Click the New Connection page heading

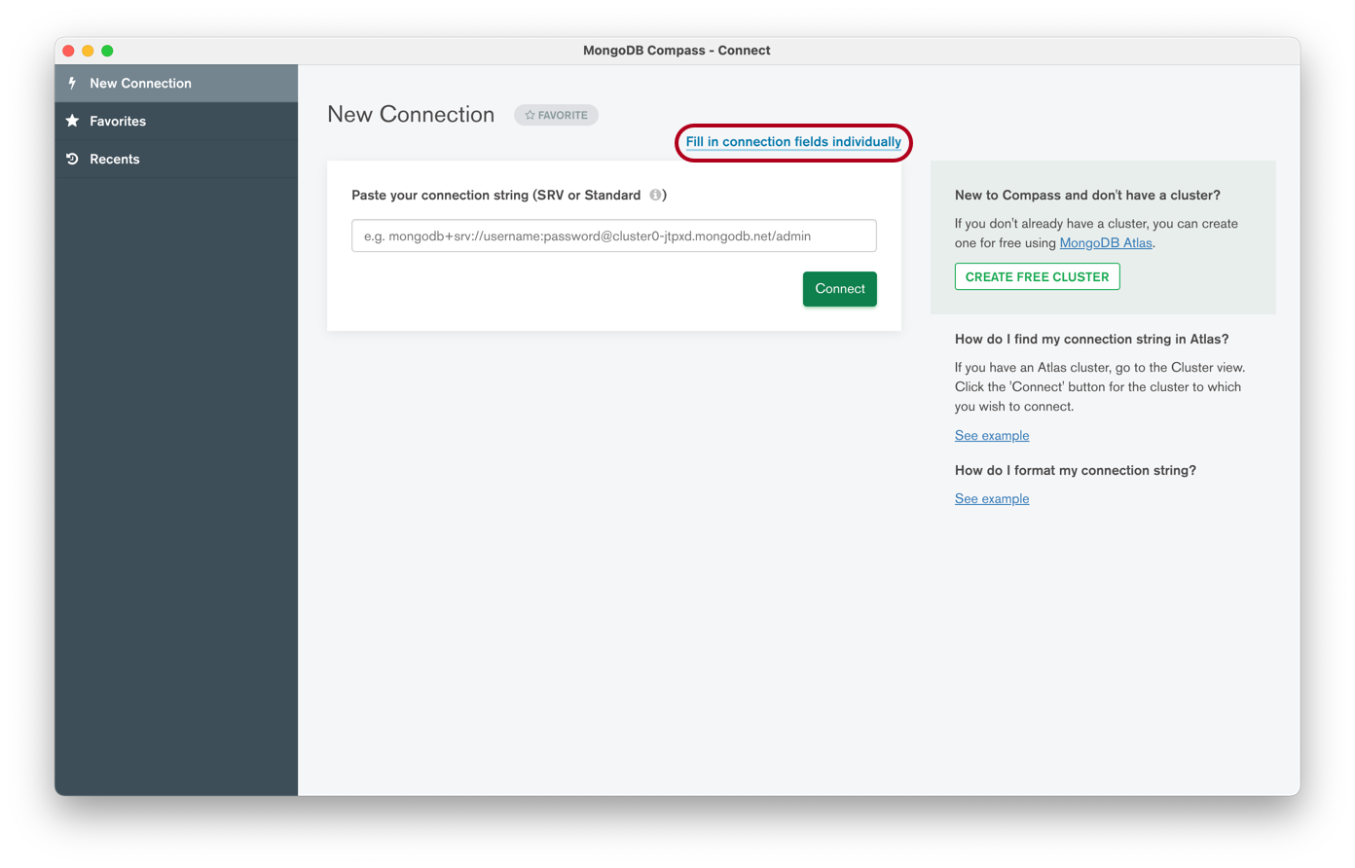click(411, 115)
